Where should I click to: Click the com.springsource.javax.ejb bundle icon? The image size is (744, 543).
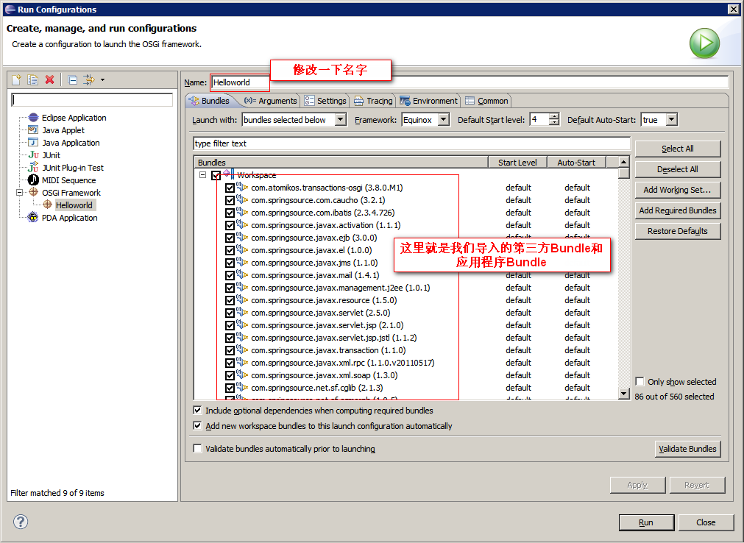point(242,237)
